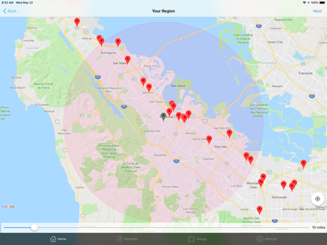Image resolution: width=327 pixels, height=245 pixels.
Task: Tap the Foster City map label
Action: pyautogui.click(x=150, y=66)
